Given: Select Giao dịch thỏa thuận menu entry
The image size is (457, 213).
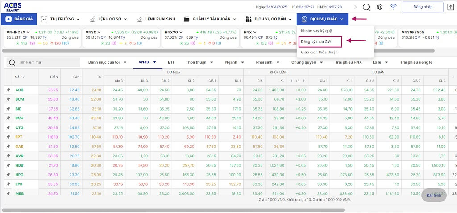Looking at the screenshot, I should 319,53.
